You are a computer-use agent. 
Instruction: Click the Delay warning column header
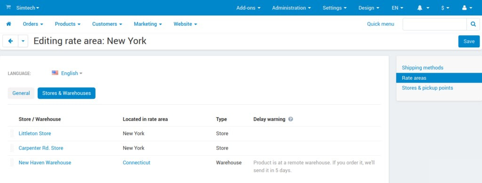[269, 119]
